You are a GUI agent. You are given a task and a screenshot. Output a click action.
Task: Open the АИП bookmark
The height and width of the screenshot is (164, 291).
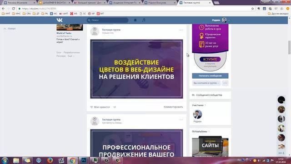click(64, 14)
